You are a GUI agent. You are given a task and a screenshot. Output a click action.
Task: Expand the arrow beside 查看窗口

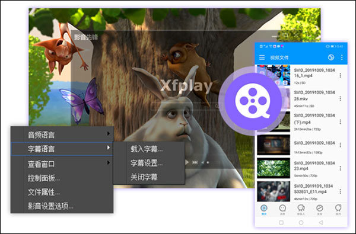point(109,162)
